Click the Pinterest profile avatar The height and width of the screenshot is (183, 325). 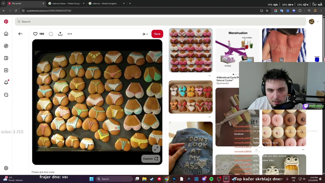312,22
